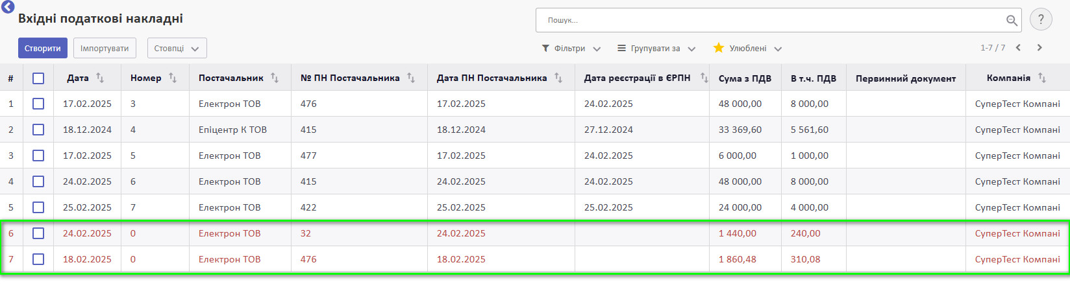Click the Первинний документ column header
This screenshot has width=1070, height=289.
point(906,78)
